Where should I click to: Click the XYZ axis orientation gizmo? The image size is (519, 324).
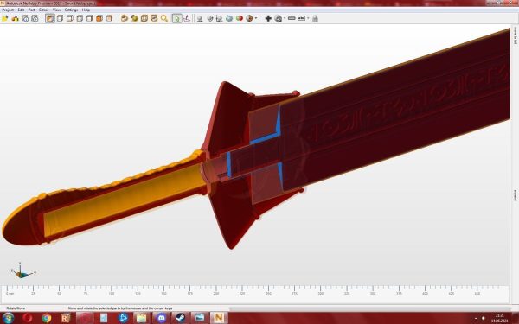(x=22, y=271)
